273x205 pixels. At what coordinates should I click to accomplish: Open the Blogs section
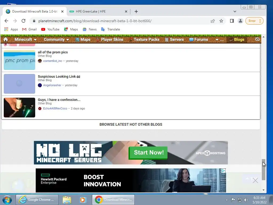pyautogui.click(x=237, y=40)
